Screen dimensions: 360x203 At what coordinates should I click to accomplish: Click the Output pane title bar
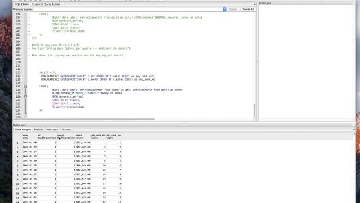(184, 125)
